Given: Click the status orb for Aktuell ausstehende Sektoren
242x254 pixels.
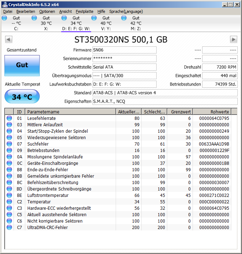Looking at the screenshot, I should click(x=9, y=214).
